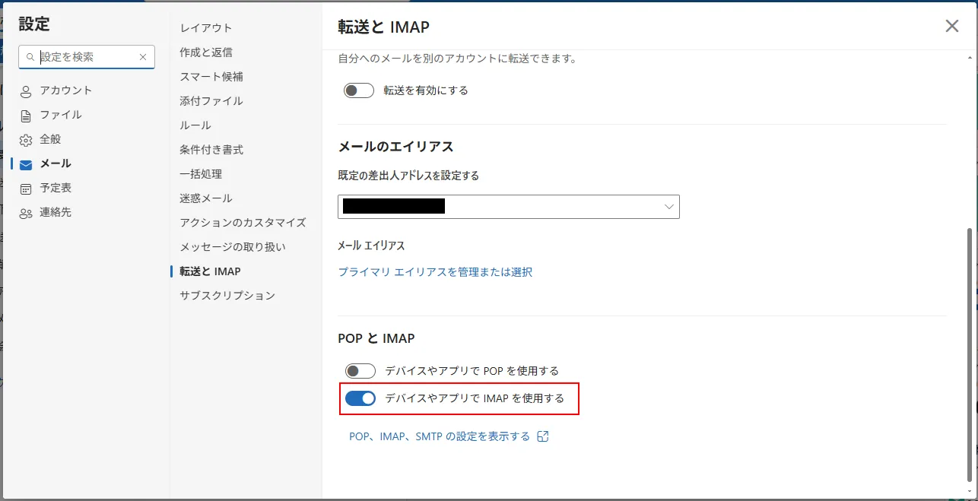
Task: Click the 連絡先 people icon
Action: coord(27,213)
